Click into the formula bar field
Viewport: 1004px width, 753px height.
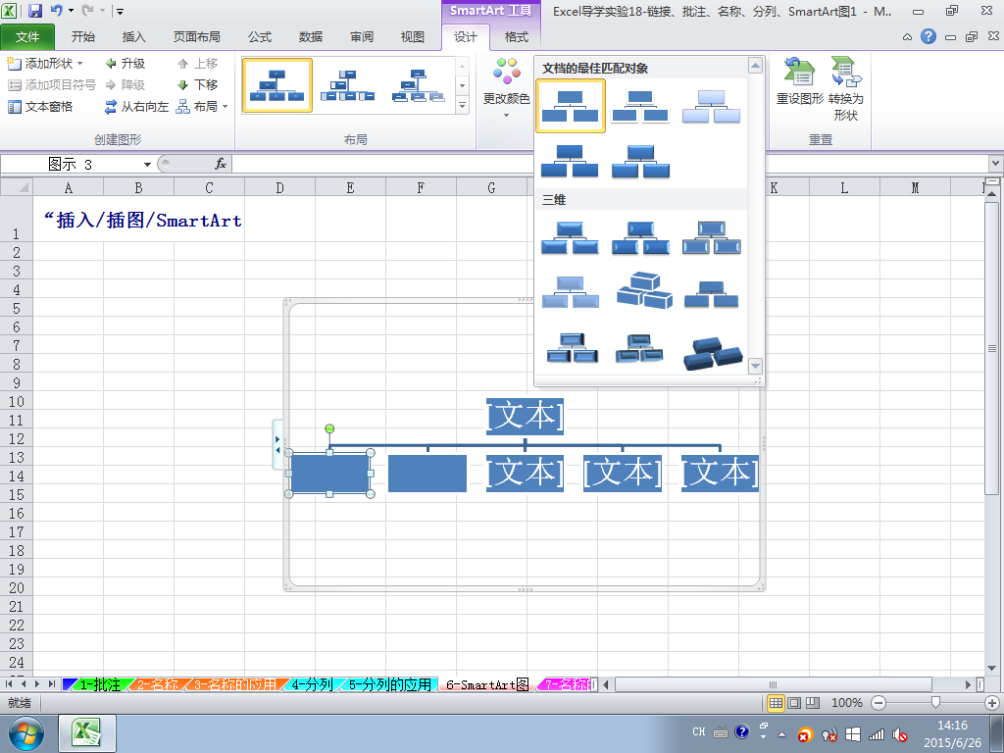(611, 165)
